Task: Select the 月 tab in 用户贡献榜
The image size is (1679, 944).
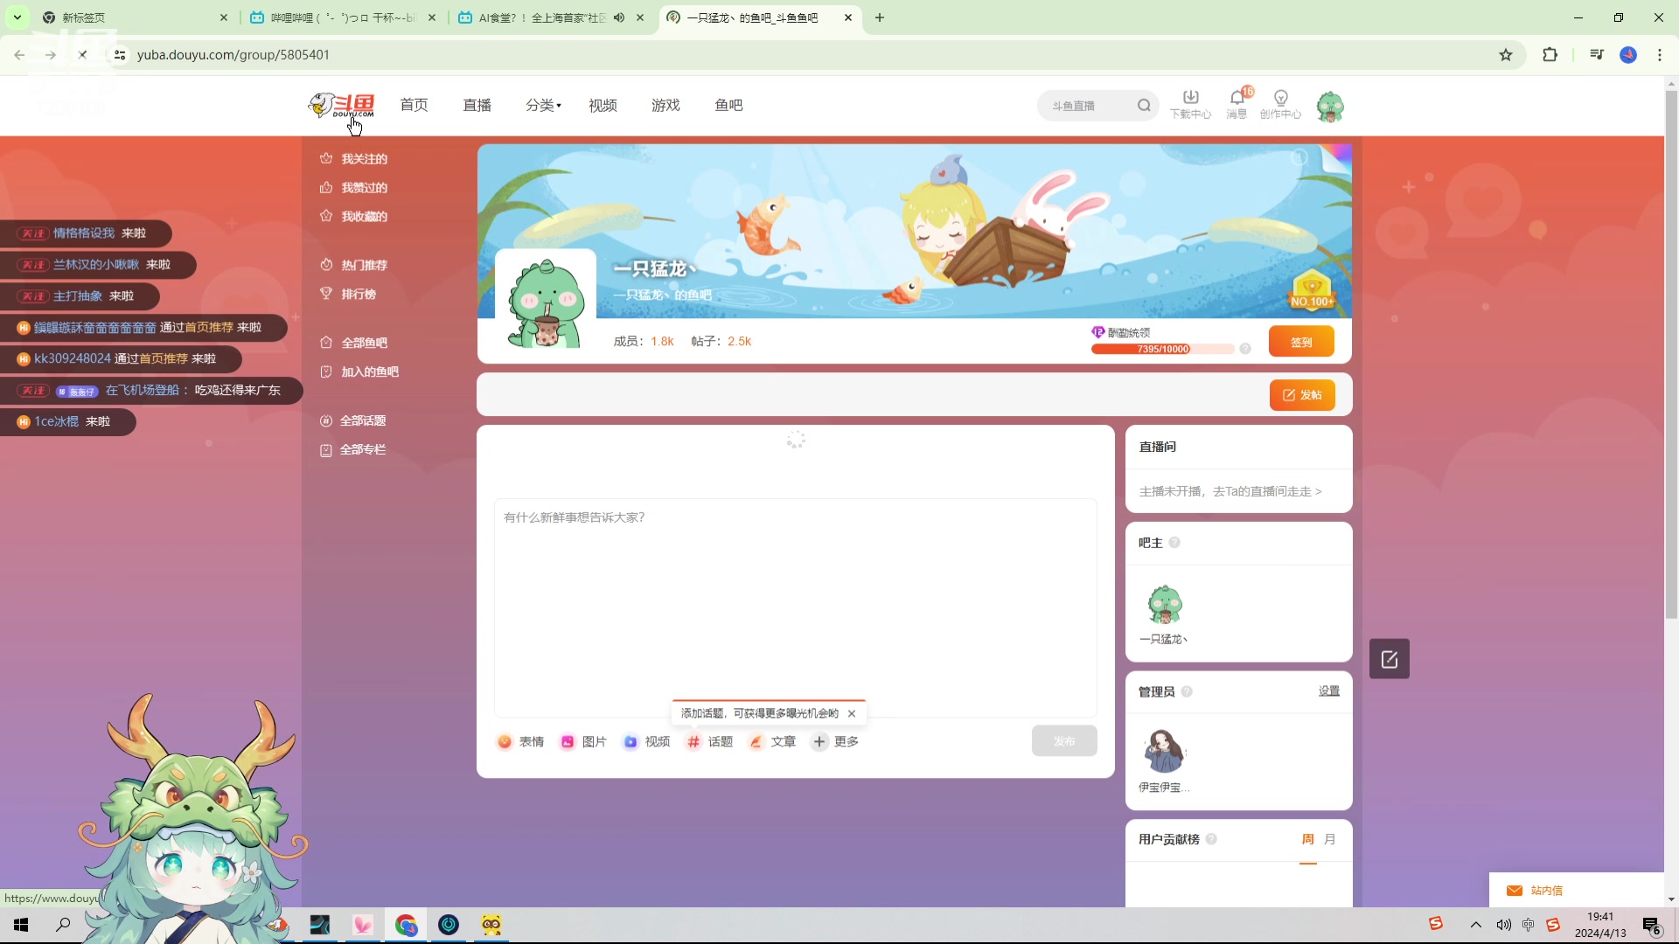Action: pyautogui.click(x=1328, y=838)
